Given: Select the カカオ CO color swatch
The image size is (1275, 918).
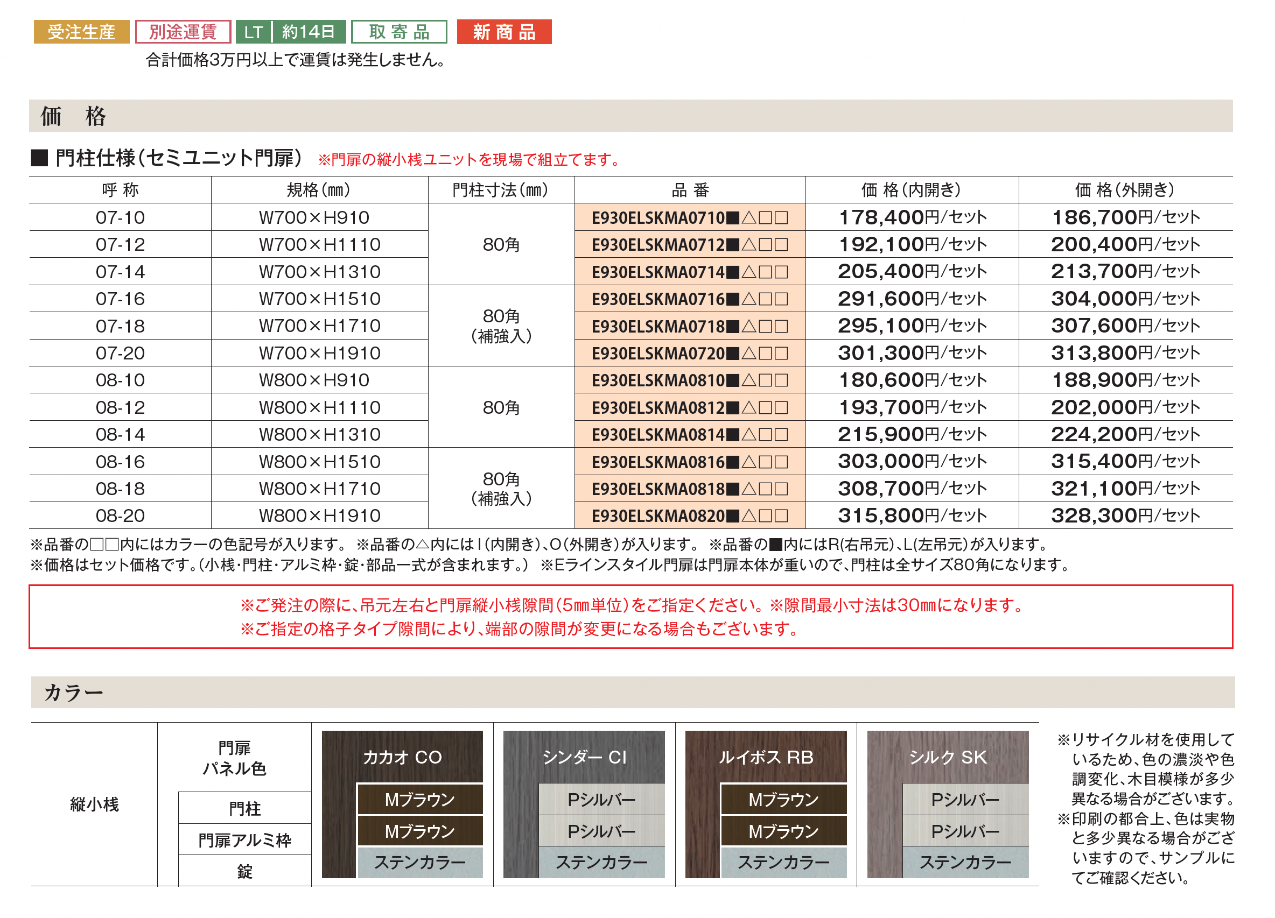Looking at the screenshot, I should click(x=403, y=758).
